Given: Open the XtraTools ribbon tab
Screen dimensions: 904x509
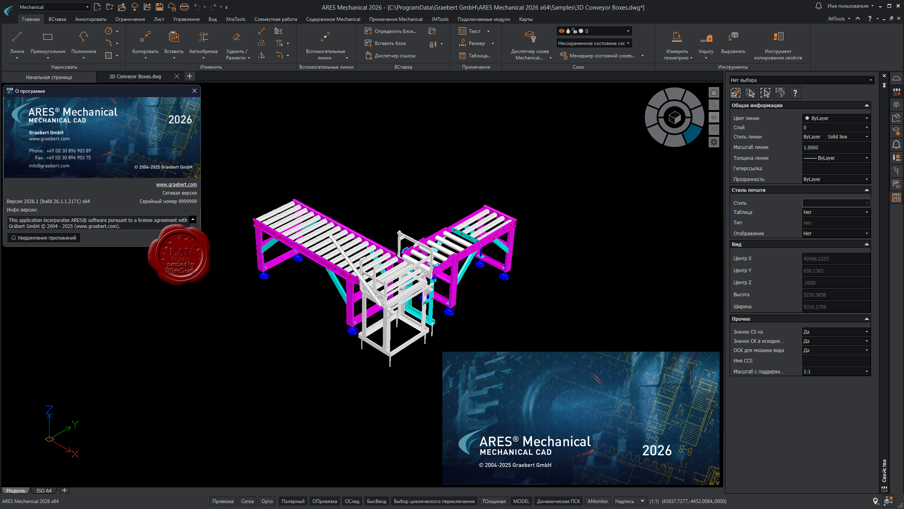Looking at the screenshot, I should pos(235,19).
